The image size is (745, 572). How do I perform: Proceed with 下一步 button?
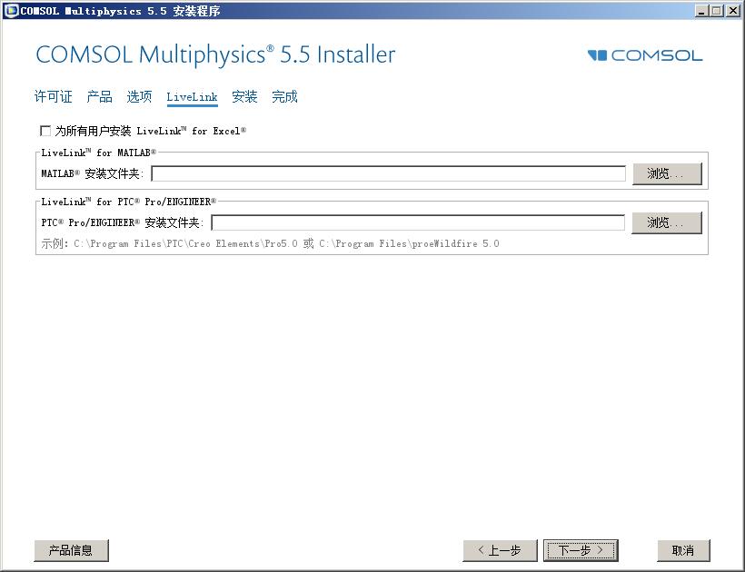581,550
